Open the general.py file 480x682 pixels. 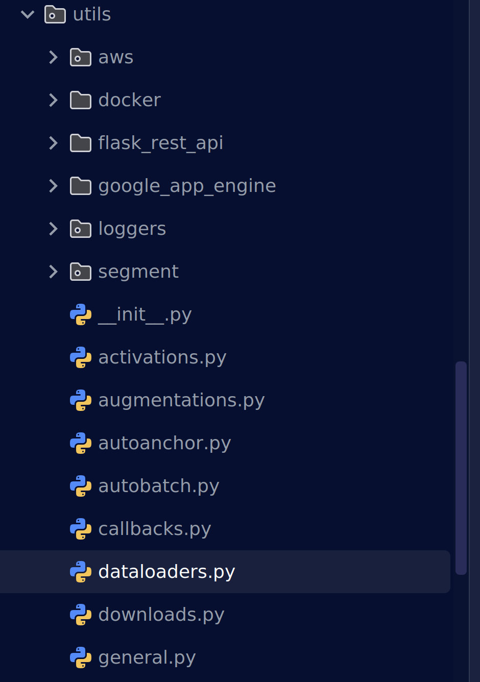pyautogui.click(x=147, y=657)
